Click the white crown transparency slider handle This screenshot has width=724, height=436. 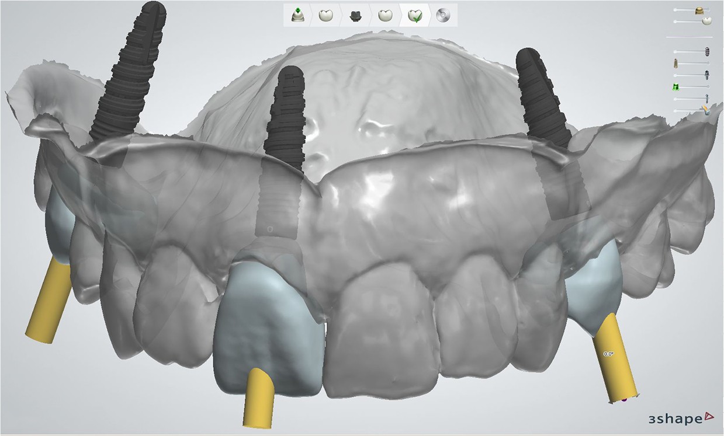706,21
